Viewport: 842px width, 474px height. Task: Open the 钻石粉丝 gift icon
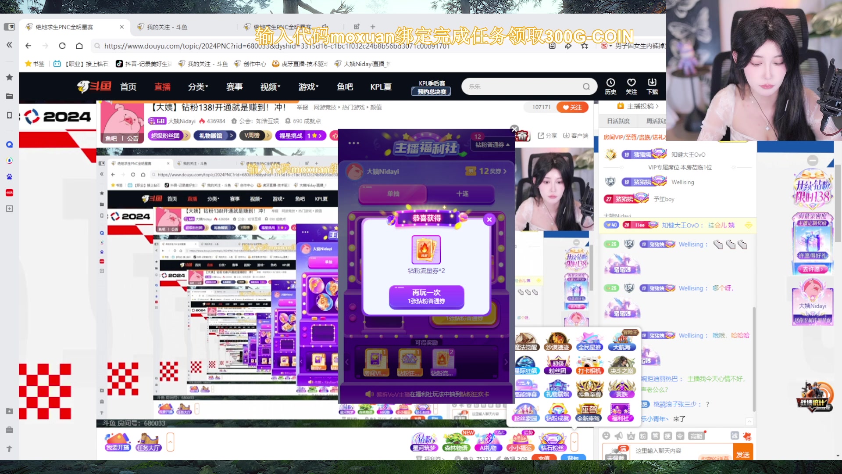coord(553,442)
